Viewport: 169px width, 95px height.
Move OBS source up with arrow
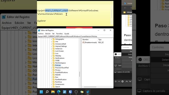click(127, 82)
